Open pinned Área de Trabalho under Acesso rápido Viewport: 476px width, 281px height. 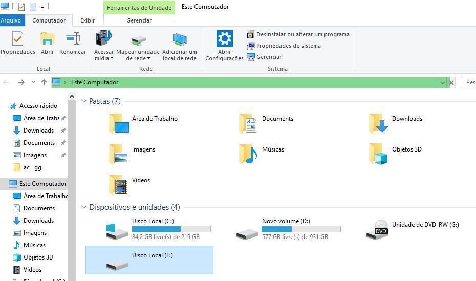point(39,118)
